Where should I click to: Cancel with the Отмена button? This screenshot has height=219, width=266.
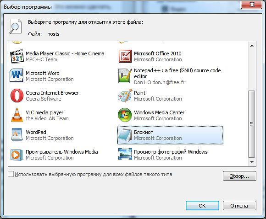pyautogui.click(x=239, y=206)
